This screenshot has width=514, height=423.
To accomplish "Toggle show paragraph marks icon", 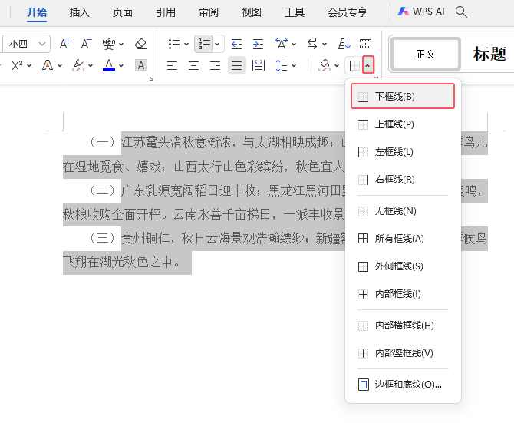I will 365,44.
